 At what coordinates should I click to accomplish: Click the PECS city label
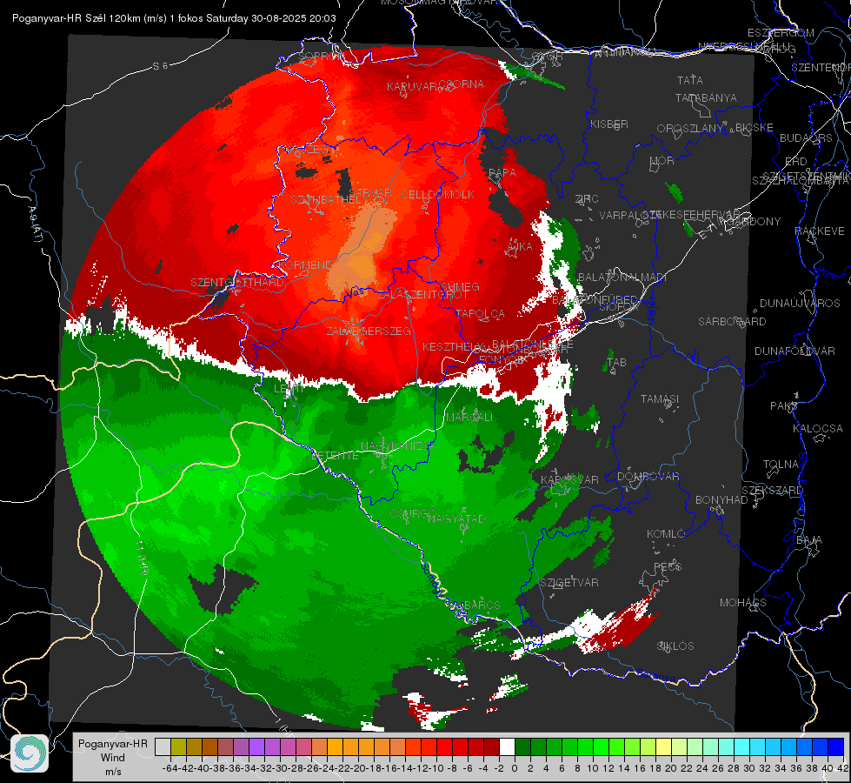click(x=668, y=566)
